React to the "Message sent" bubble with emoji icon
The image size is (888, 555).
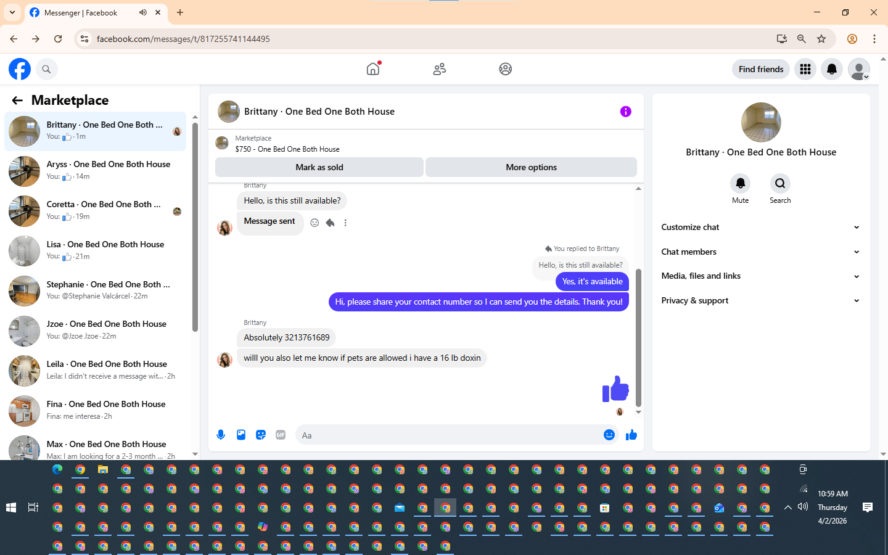[x=314, y=223]
